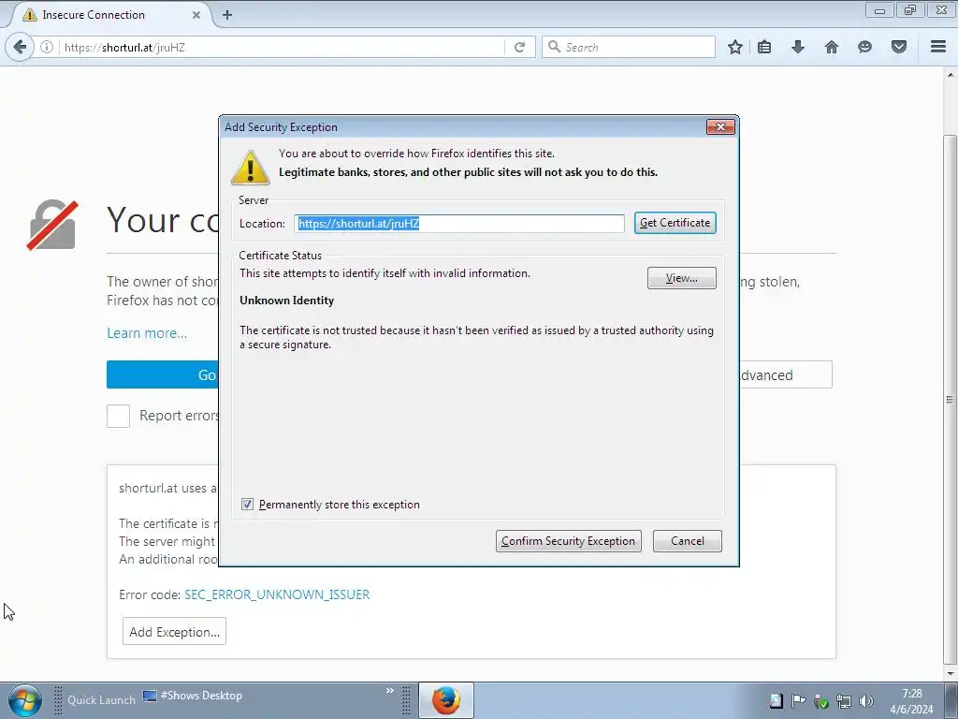Click the Unknown Identity heading text
The image size is (958, 719).
click(x=286, y=301)
